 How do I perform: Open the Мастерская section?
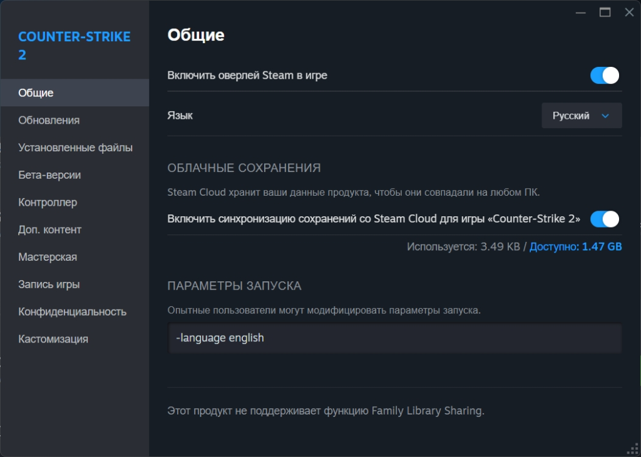(x=48, y=257)
